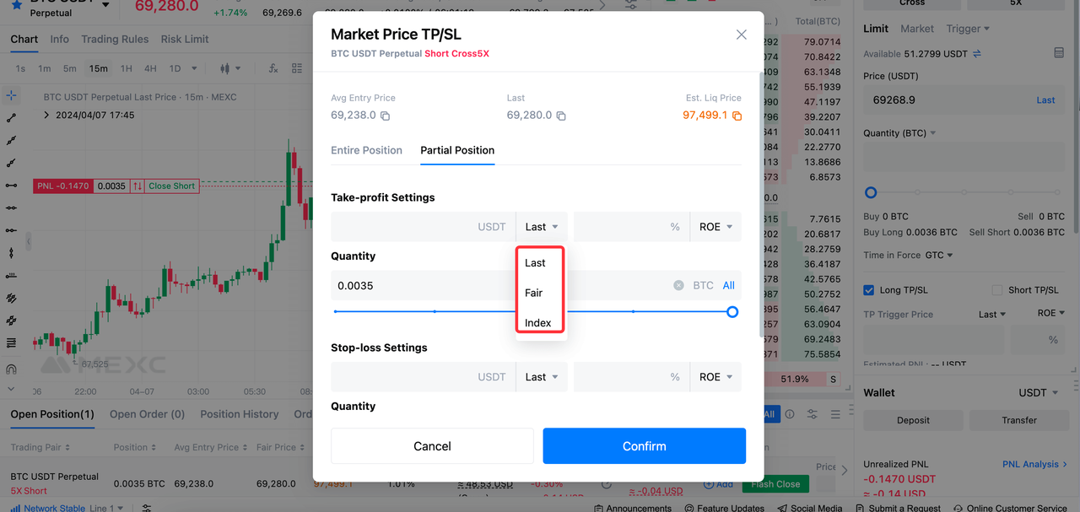Copy the Avg Entry Price value
The height and width of the screenshot is (512, 1080).
click(385, 116)
